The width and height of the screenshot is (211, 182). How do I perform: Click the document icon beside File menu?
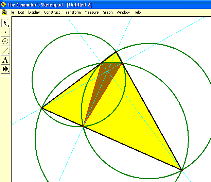[x=4, y=12]
